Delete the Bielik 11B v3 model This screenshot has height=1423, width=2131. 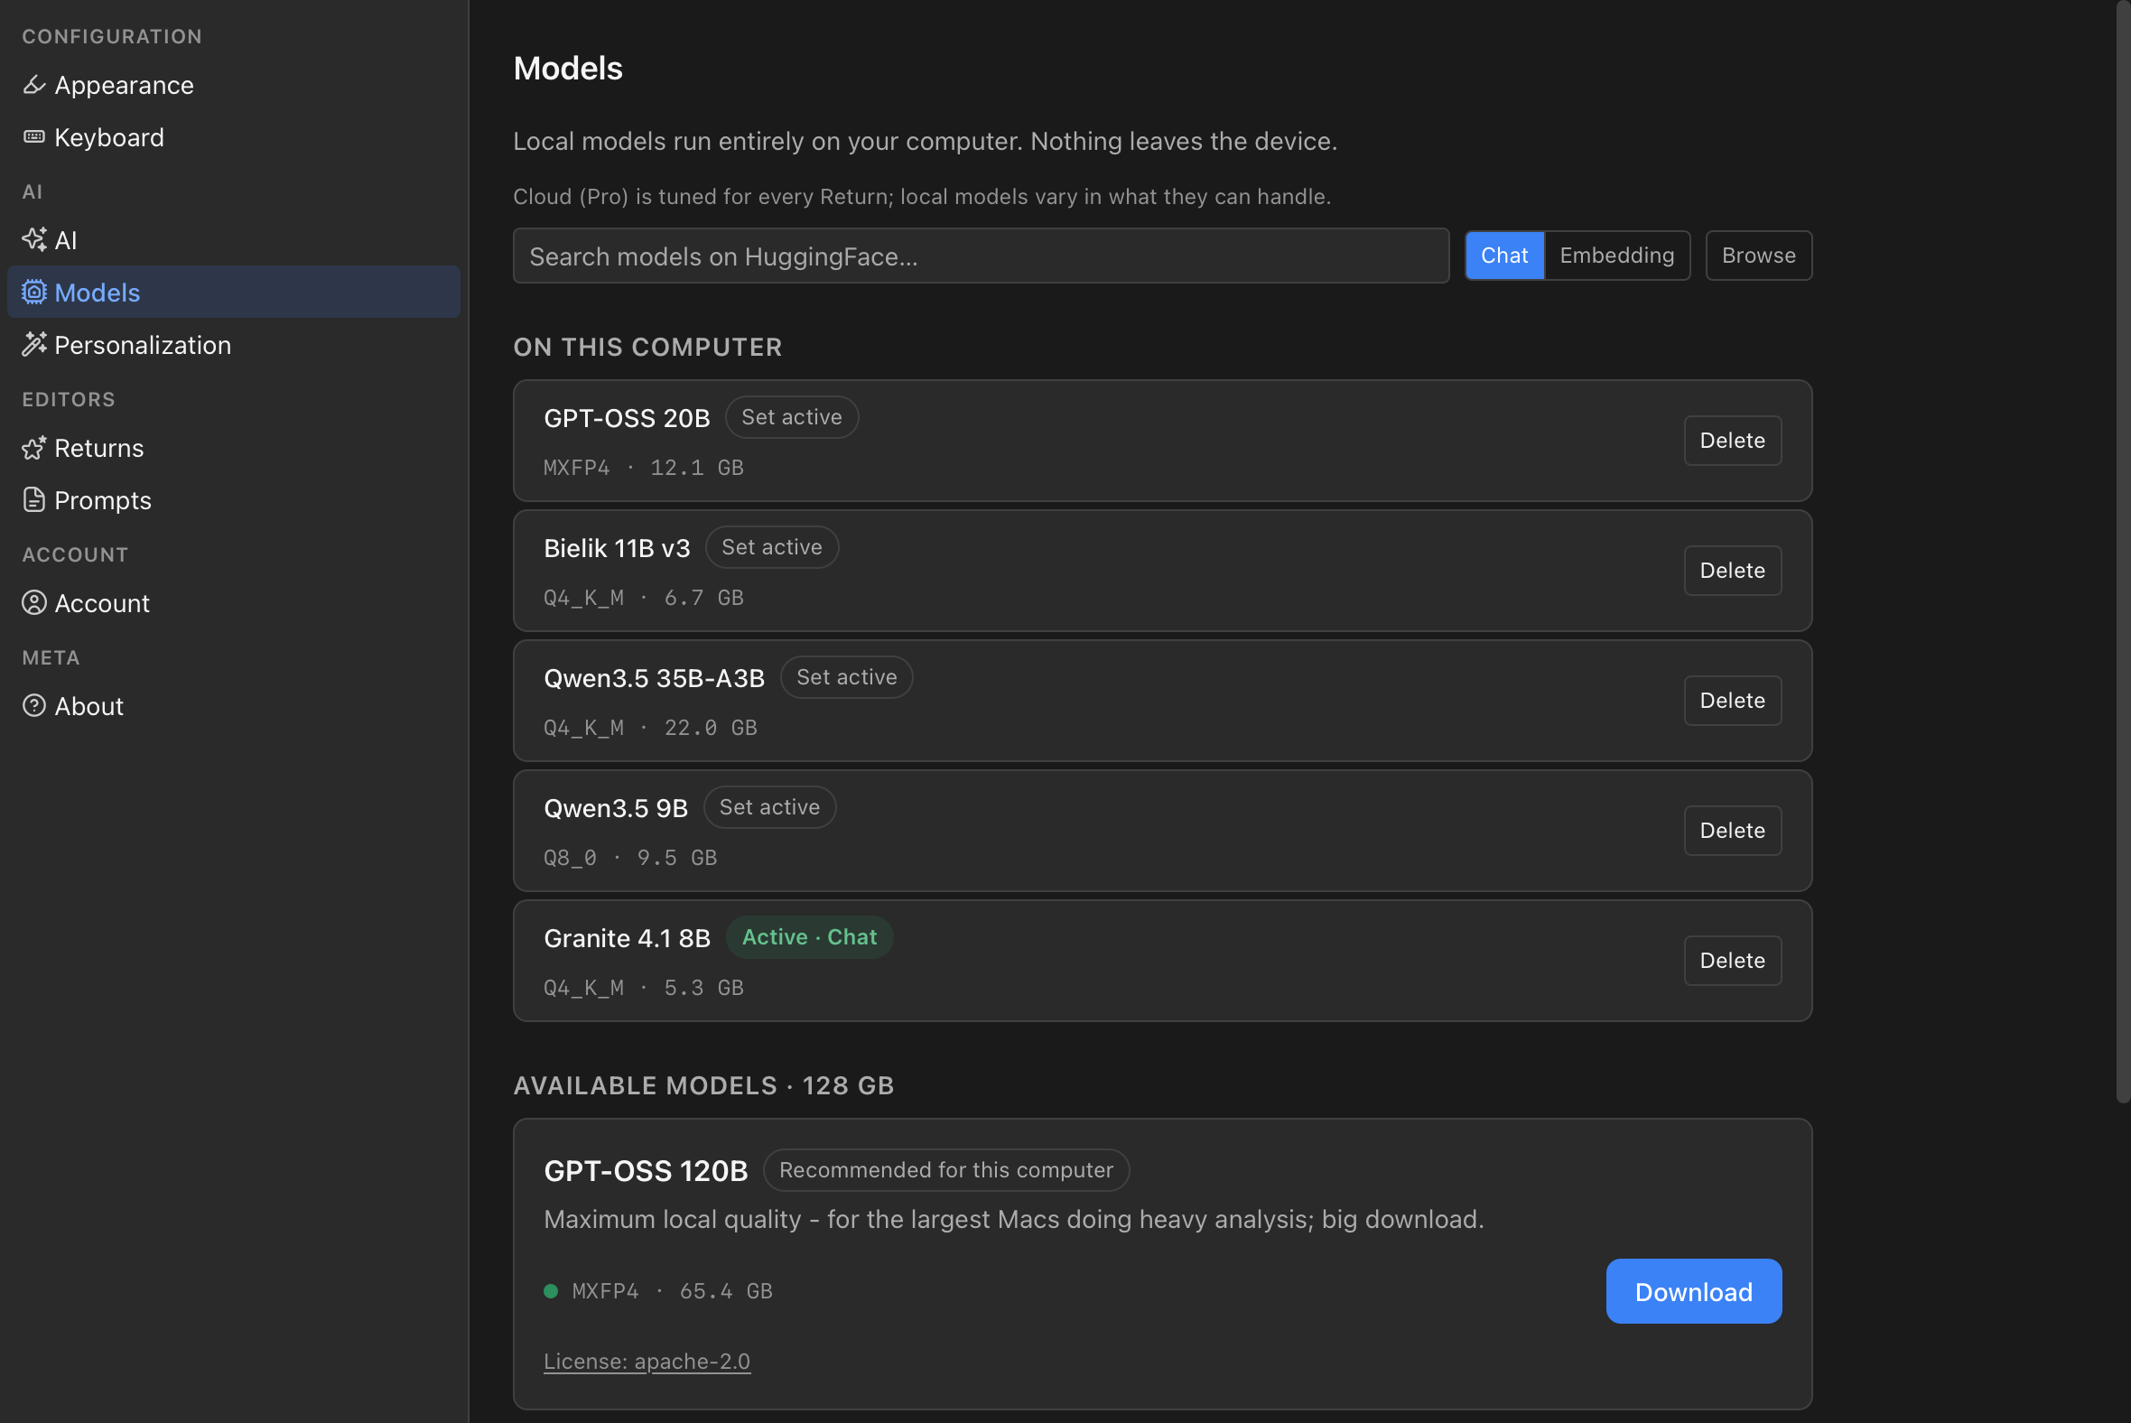[1732, 571]
